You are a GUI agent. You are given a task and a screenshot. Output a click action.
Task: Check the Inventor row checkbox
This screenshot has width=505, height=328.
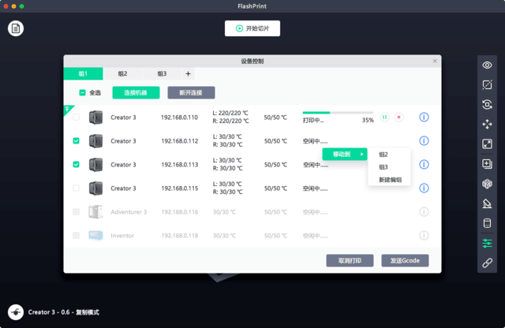click(x=76, y=235)
